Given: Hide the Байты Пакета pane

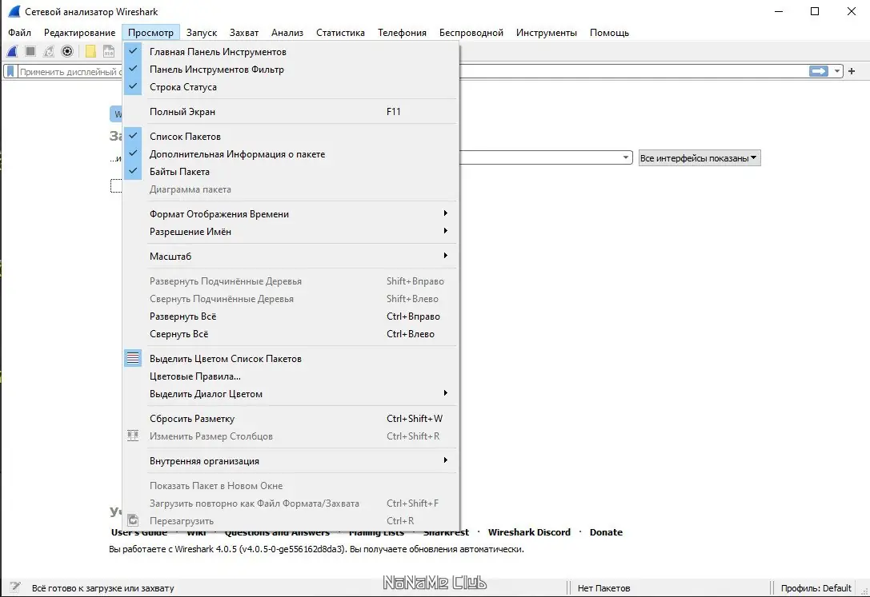Looking at the screenshot, I should click(x=291, y=172).
